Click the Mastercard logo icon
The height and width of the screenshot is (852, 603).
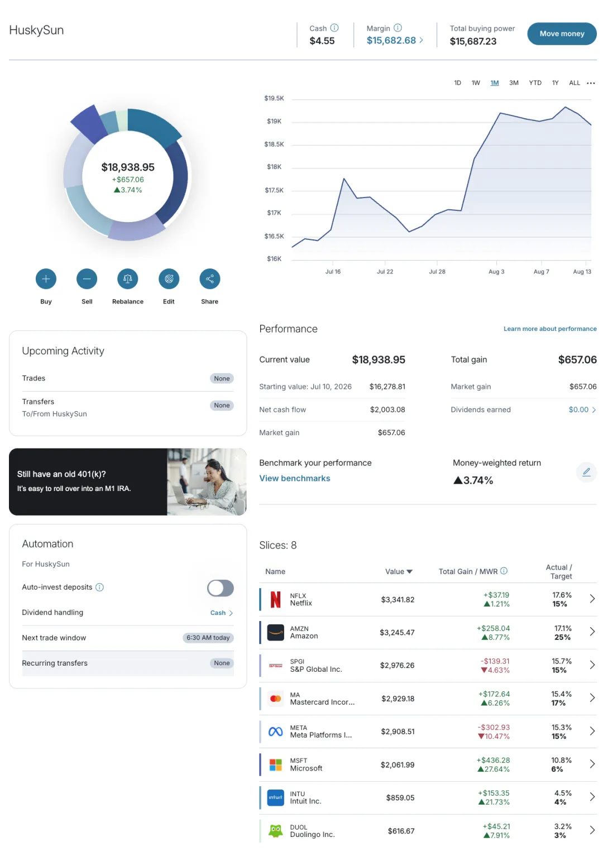pos(276,699)
